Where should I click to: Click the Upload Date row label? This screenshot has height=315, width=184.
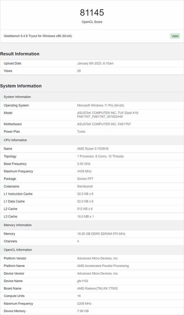[13, 63]
